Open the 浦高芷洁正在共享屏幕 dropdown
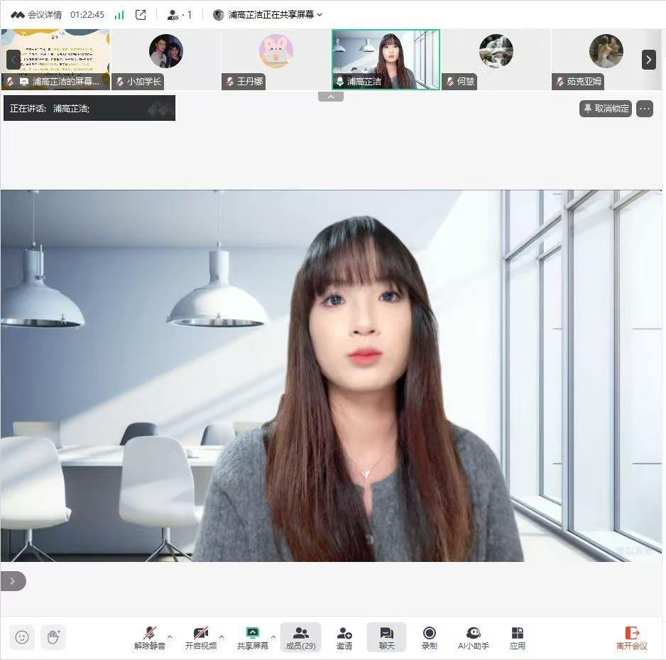This screenshot has height=660, width=666. (268, 14)
